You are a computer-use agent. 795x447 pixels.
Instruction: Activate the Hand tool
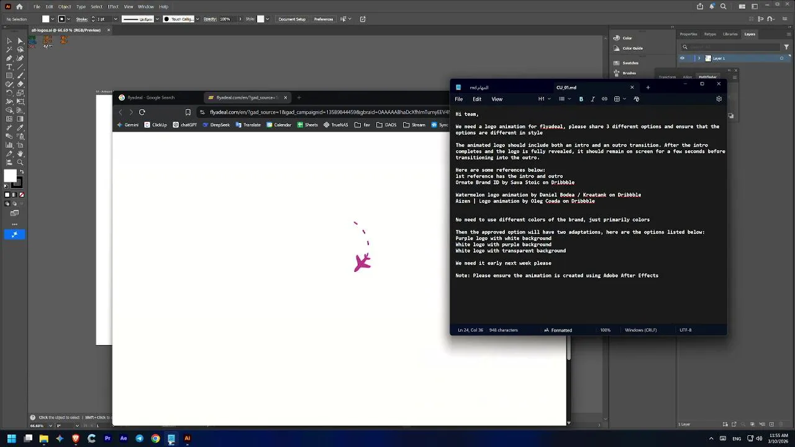(20, 153)
